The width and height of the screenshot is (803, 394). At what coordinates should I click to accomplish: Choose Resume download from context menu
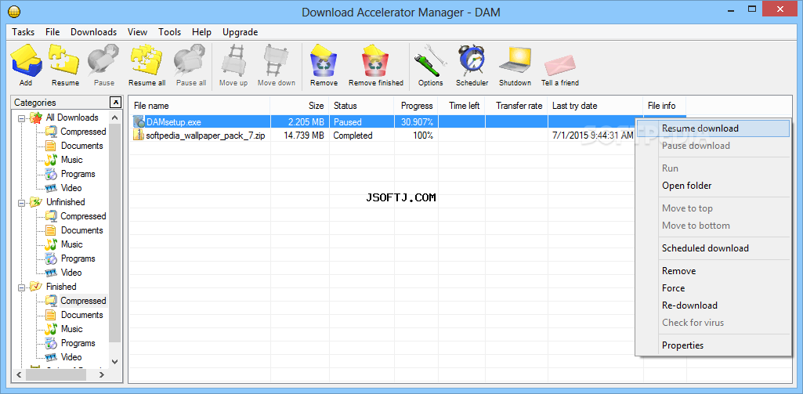point(712,128)
